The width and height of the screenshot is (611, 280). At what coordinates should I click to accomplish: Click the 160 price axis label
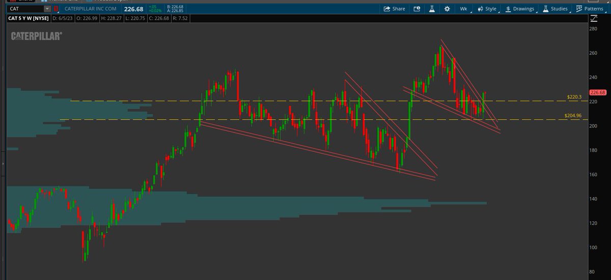point(593,175)
